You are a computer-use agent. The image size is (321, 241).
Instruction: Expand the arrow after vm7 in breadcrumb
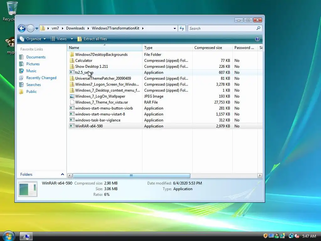62,28
